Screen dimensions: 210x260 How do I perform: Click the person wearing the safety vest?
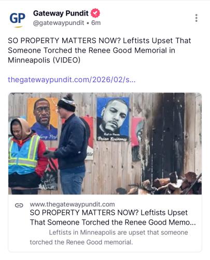[x=25, y=155]
